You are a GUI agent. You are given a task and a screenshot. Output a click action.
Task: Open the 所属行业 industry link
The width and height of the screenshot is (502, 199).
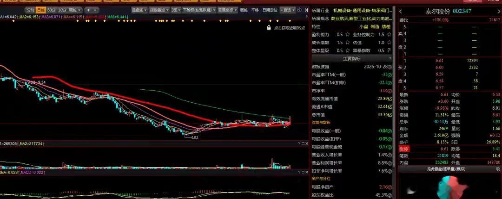coord(363,11)
